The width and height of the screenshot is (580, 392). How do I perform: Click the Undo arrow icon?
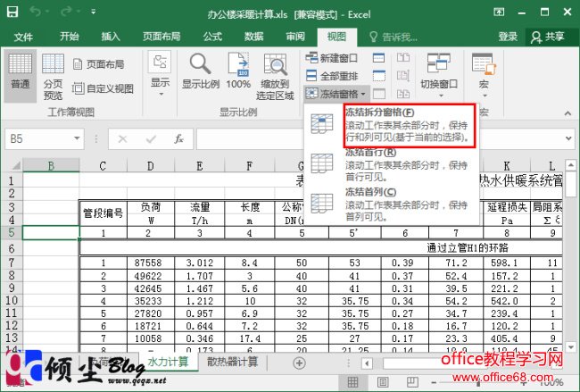tap(36, 12)
